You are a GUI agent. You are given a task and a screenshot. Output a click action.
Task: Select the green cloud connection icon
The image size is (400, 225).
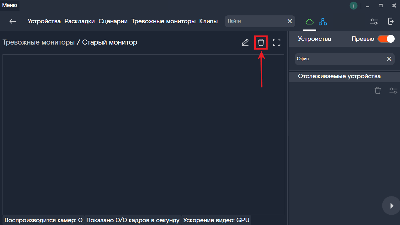[x=310, y=22]
